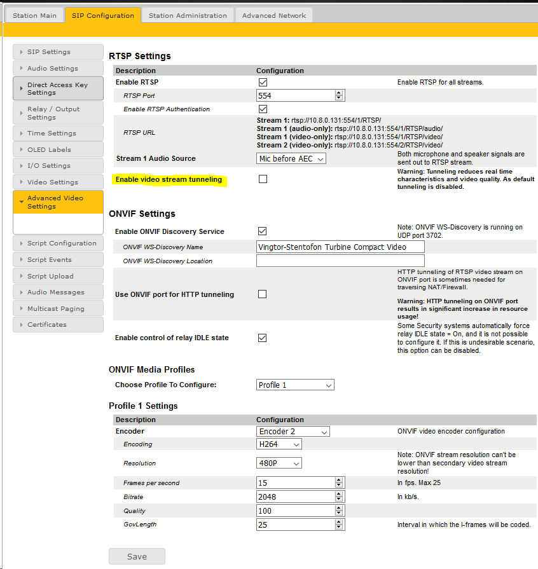Increase the RTSP Port value with up arrow
This screenshot has height=569, width=538.
tap(339, 93)
